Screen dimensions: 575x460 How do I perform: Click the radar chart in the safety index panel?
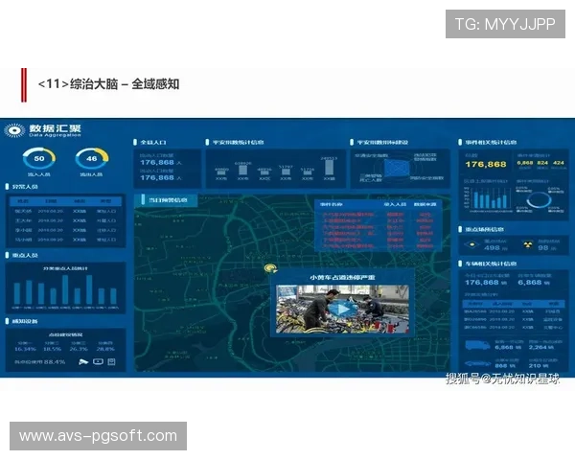397,169
